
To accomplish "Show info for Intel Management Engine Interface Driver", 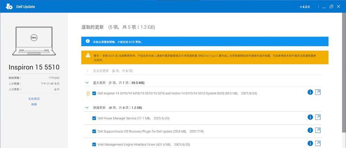I will pyautogui.click(x=310, y=144).
